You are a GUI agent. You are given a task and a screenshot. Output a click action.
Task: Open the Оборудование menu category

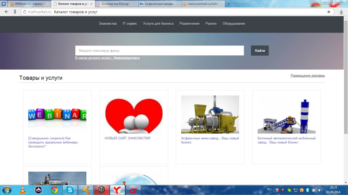point(234,23)
